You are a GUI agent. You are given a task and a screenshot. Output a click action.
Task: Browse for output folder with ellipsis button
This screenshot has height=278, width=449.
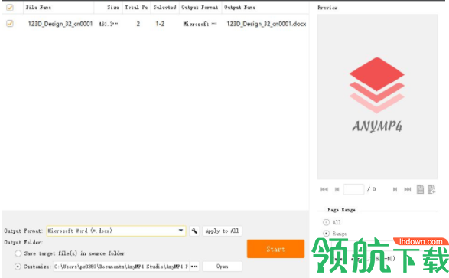point(194,267)
